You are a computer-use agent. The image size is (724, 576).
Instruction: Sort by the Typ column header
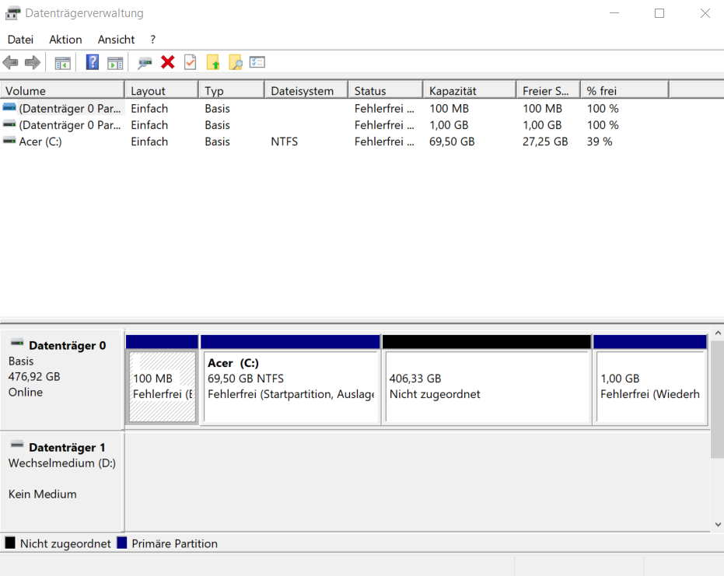232,90
